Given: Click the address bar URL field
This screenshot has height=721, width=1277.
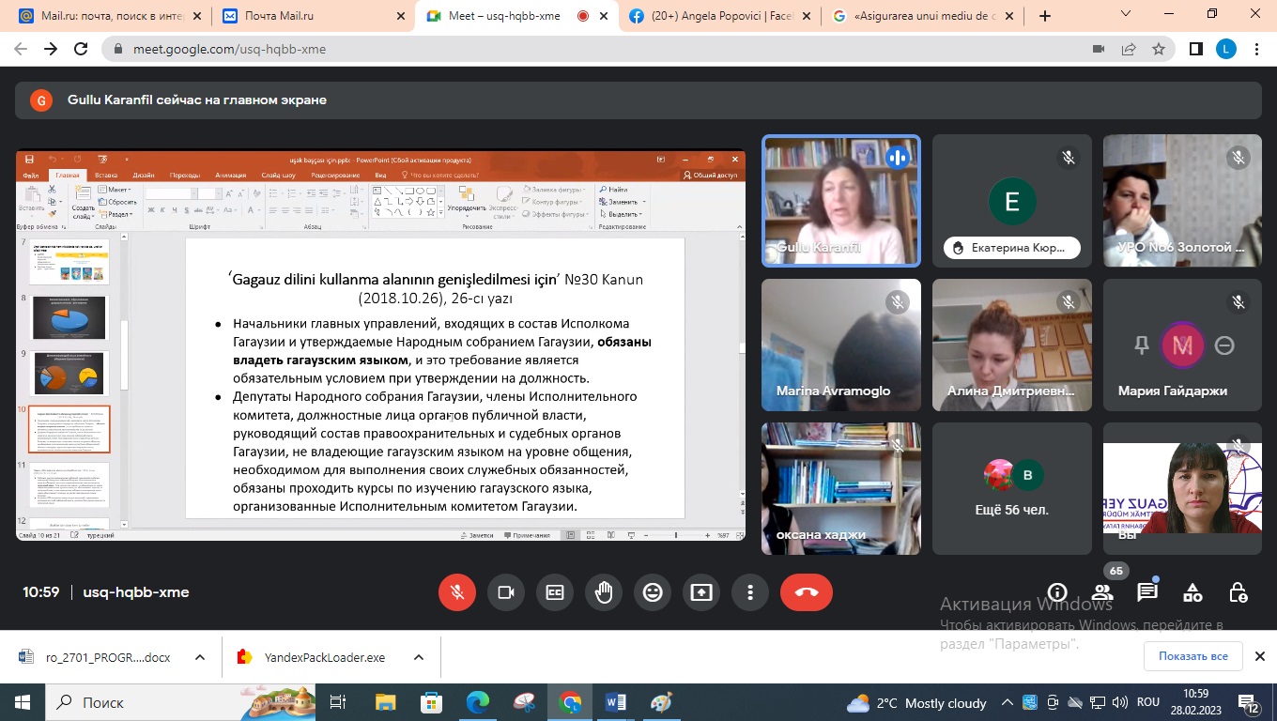Looking at the screenshot, I should 601,49.
